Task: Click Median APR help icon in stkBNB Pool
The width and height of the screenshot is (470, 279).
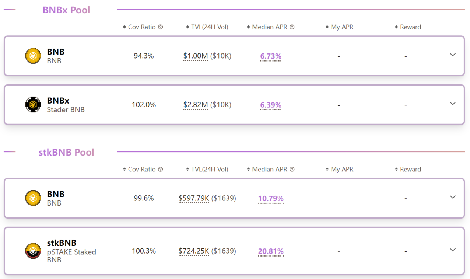Action: (292, 169)
